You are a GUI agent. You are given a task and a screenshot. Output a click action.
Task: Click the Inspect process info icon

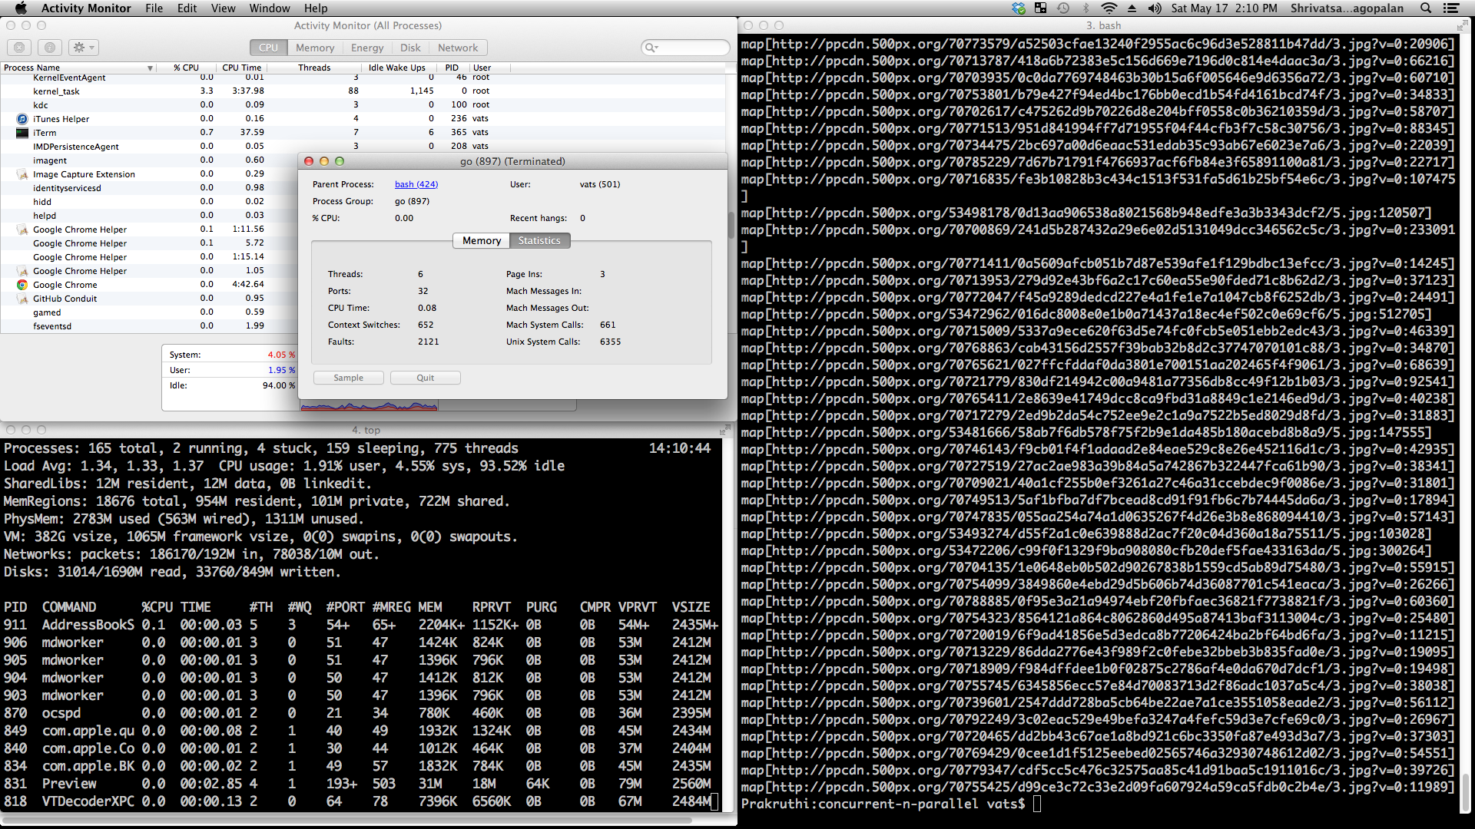pos(50,48)
